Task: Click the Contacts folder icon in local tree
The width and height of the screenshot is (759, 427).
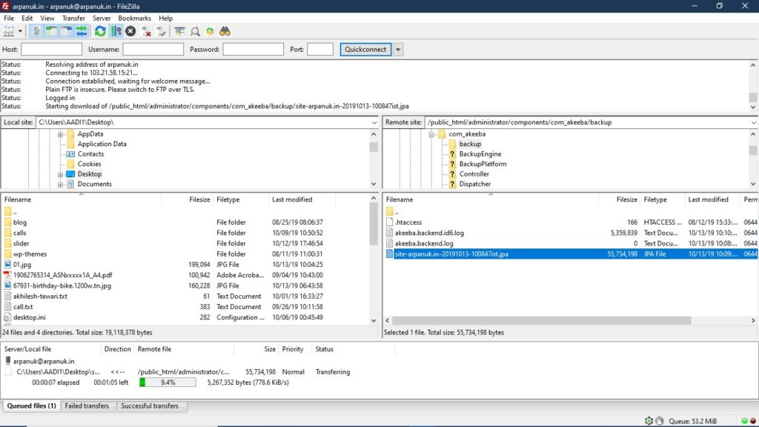Action: point(70,154)
